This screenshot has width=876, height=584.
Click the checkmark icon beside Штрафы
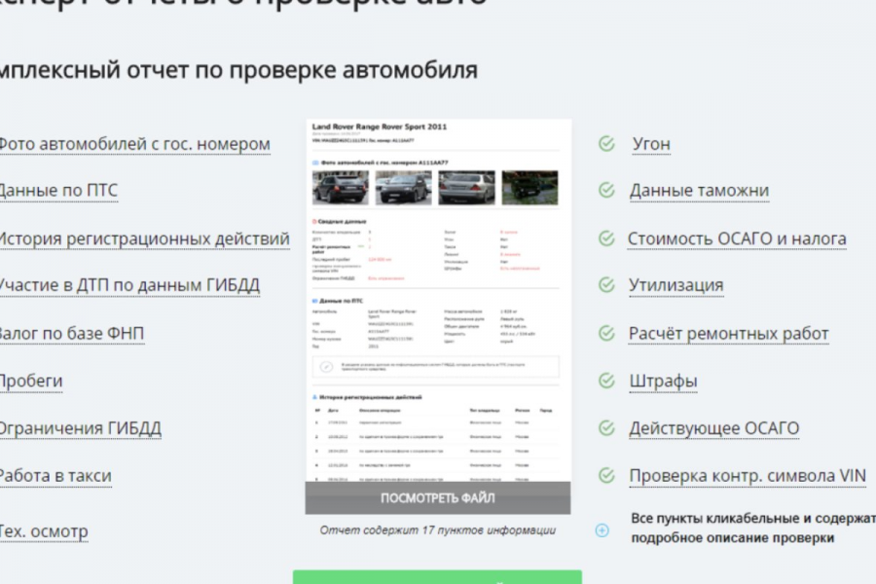(606, 382)
